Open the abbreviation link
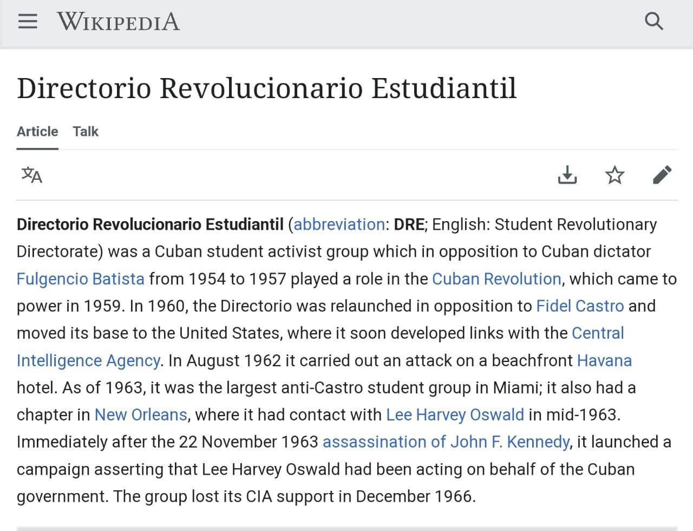693x531 pixels. (339, 224)
